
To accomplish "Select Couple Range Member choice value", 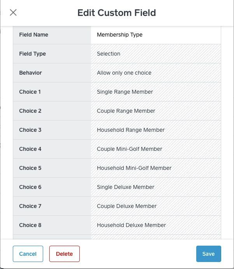I will pyautogui.click(x=155, y=111).
